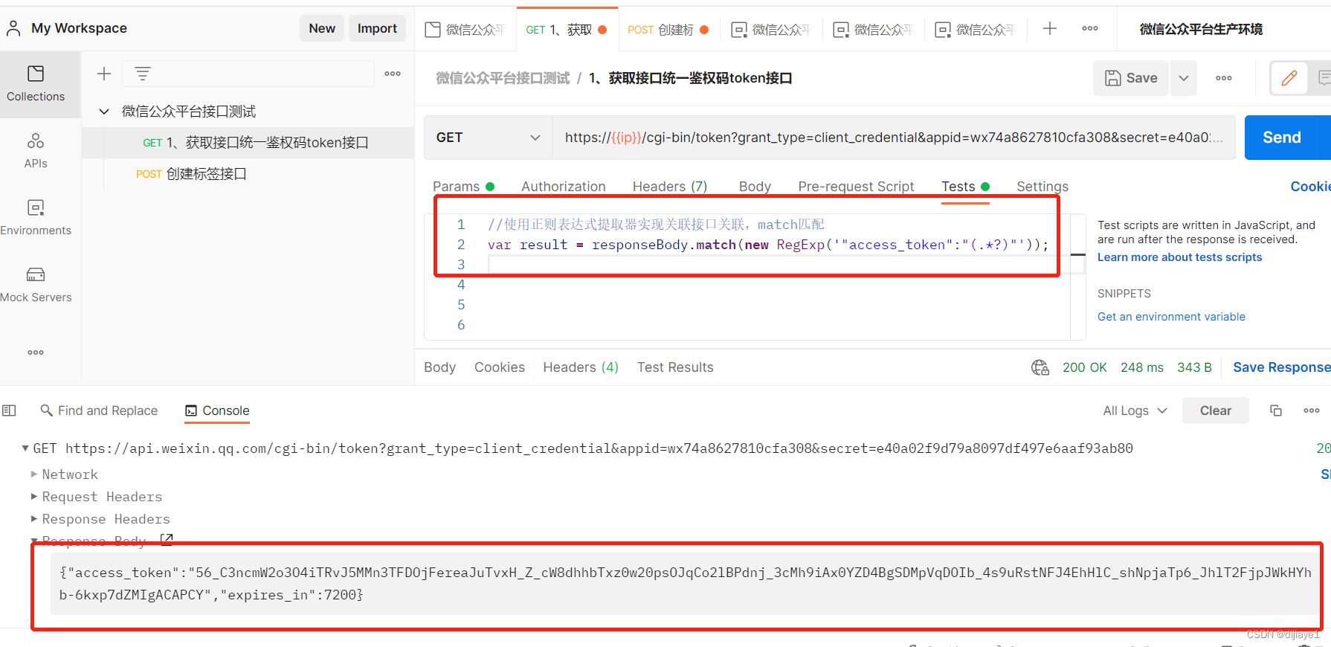Open the Headers (7) request tab
1331x647 pixels.
pos(670,187)
